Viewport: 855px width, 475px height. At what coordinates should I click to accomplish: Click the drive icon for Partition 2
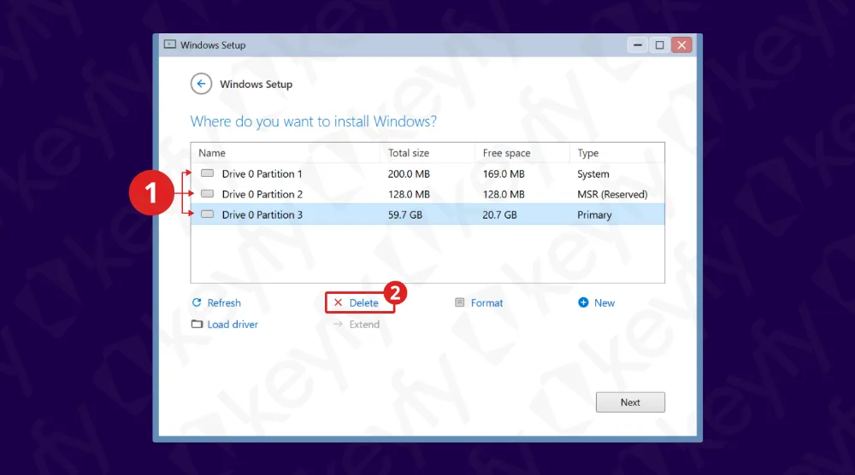pyautogui.click(x=207, y=193)
